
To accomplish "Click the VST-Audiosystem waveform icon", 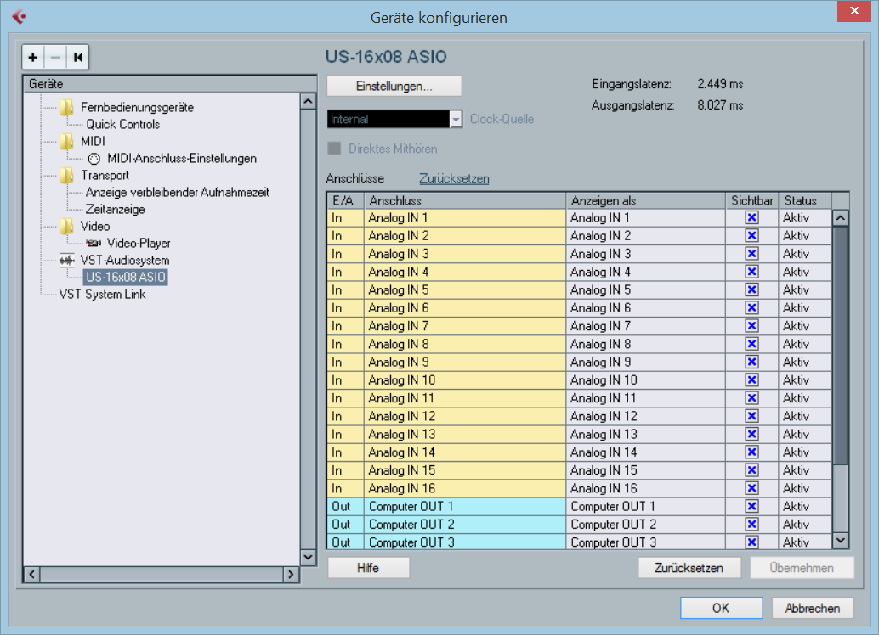I will click(66, 261).
